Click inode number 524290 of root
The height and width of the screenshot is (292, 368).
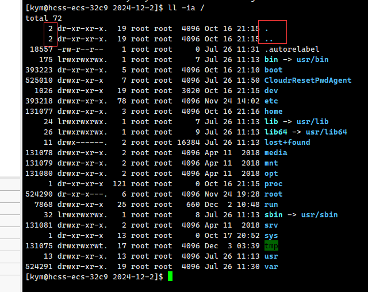[x=39, y=194]
